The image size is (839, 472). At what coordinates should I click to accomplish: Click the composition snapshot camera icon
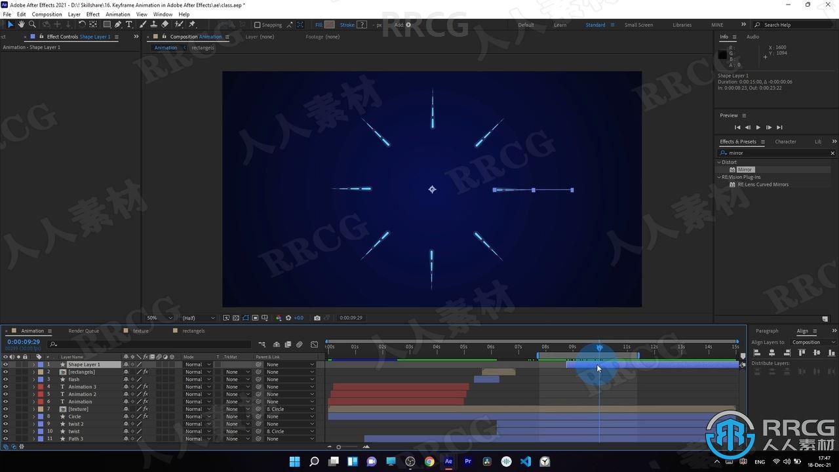(317, 318)
